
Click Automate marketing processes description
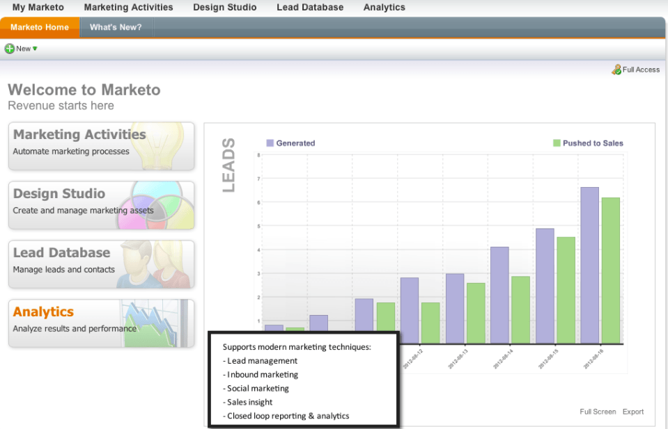(71, 152)
